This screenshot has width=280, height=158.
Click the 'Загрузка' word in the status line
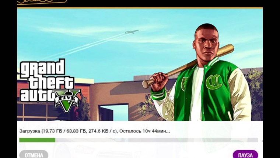point(29,131)
